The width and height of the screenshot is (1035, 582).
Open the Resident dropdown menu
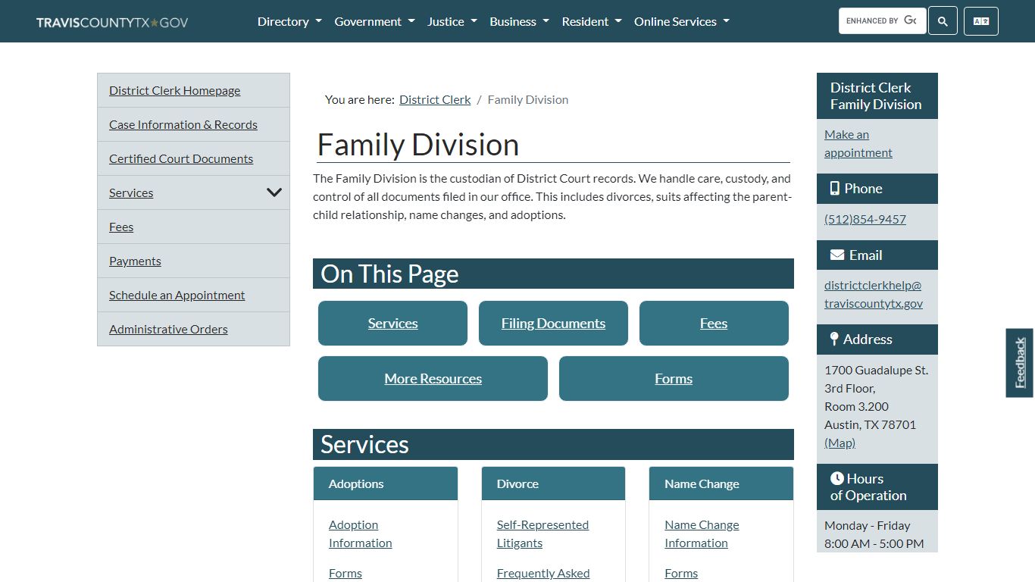(x=592, y=21)
